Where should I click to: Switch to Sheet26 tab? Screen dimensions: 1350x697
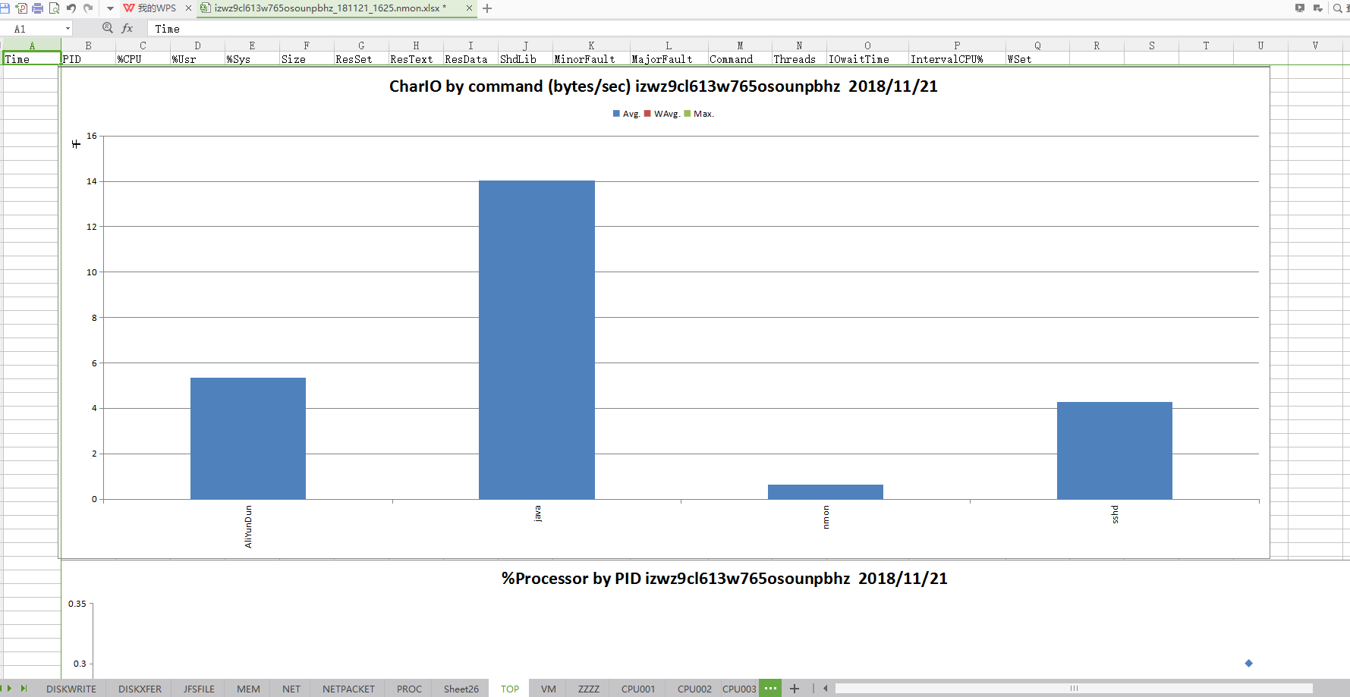461,689
